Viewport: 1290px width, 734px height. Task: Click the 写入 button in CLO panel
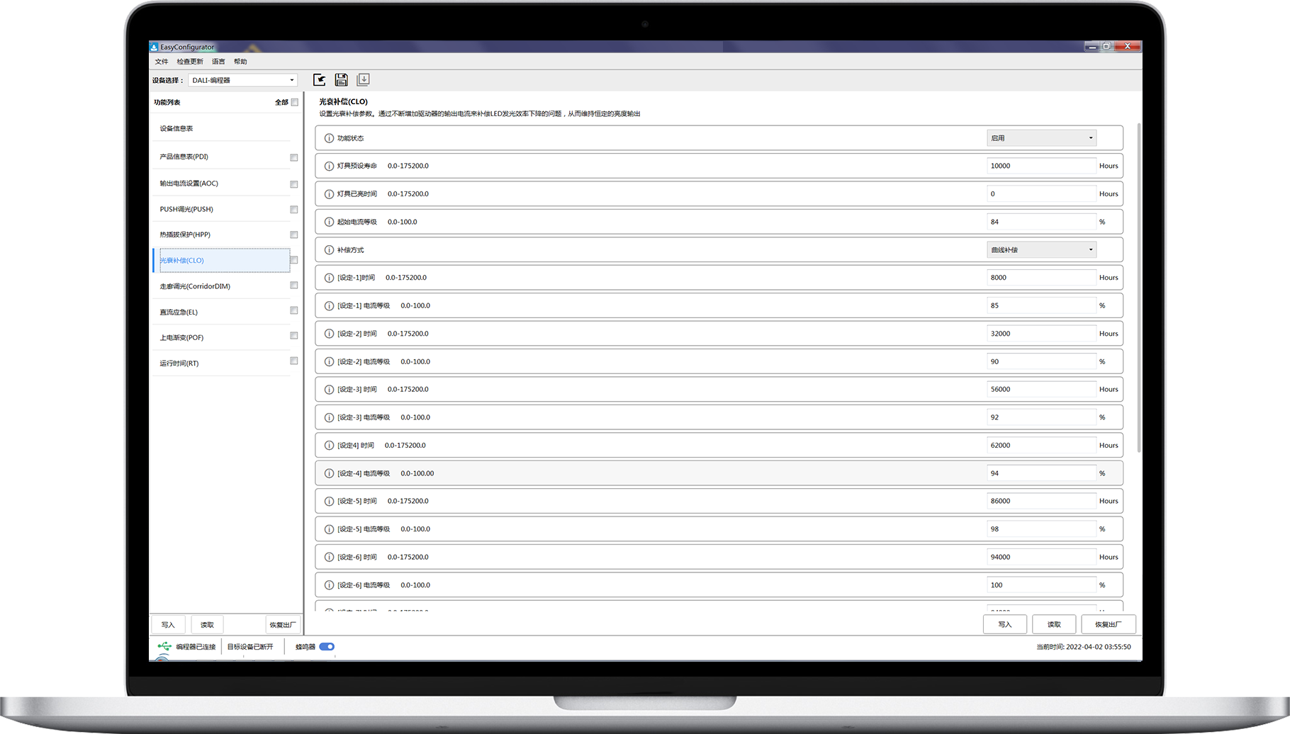[1005, 624]
